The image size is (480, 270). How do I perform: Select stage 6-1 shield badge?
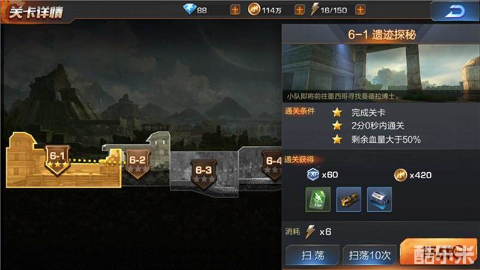[x=58, y=159]
